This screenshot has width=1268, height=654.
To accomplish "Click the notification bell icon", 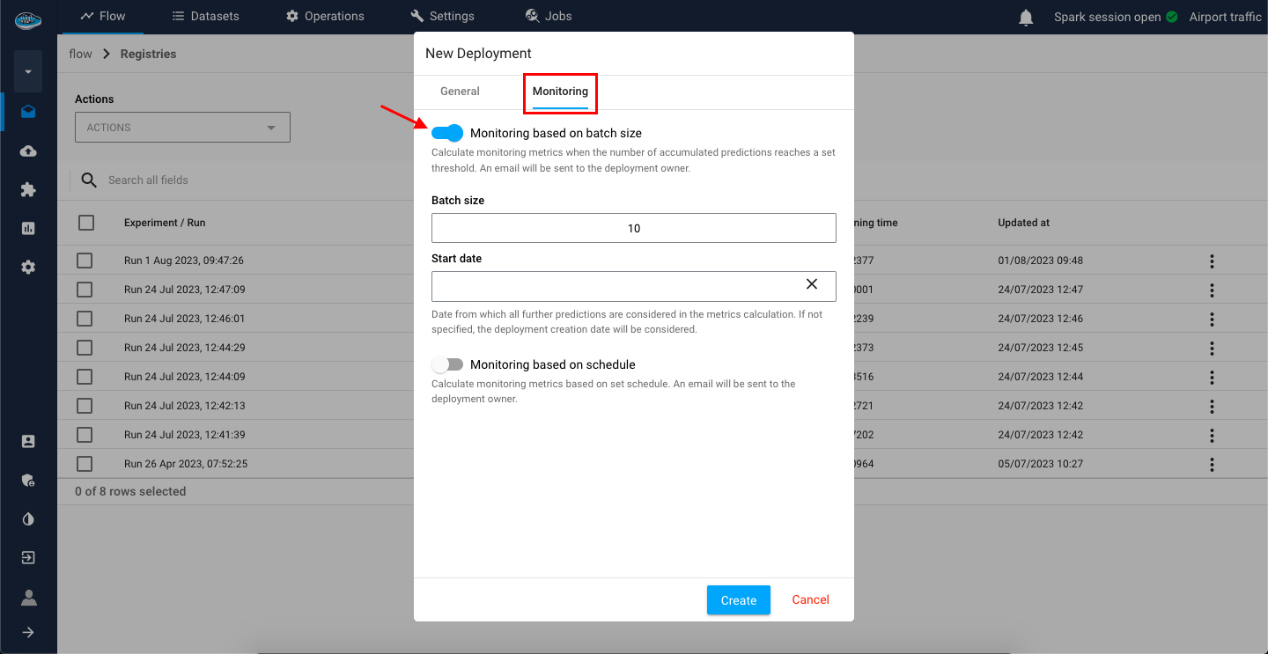I will (x=1026, y=18).
